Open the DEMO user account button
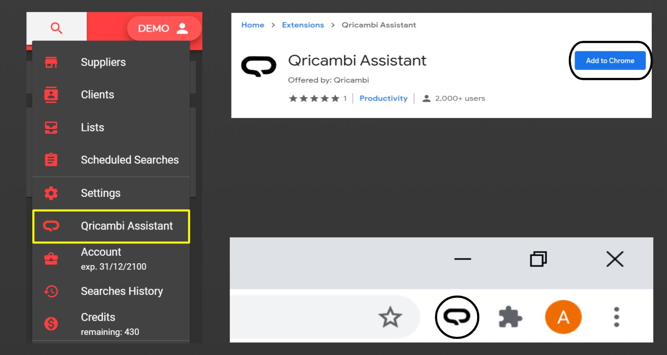This screenshot has height=355, width=667. pyautogui.click(x=164, y=28)
